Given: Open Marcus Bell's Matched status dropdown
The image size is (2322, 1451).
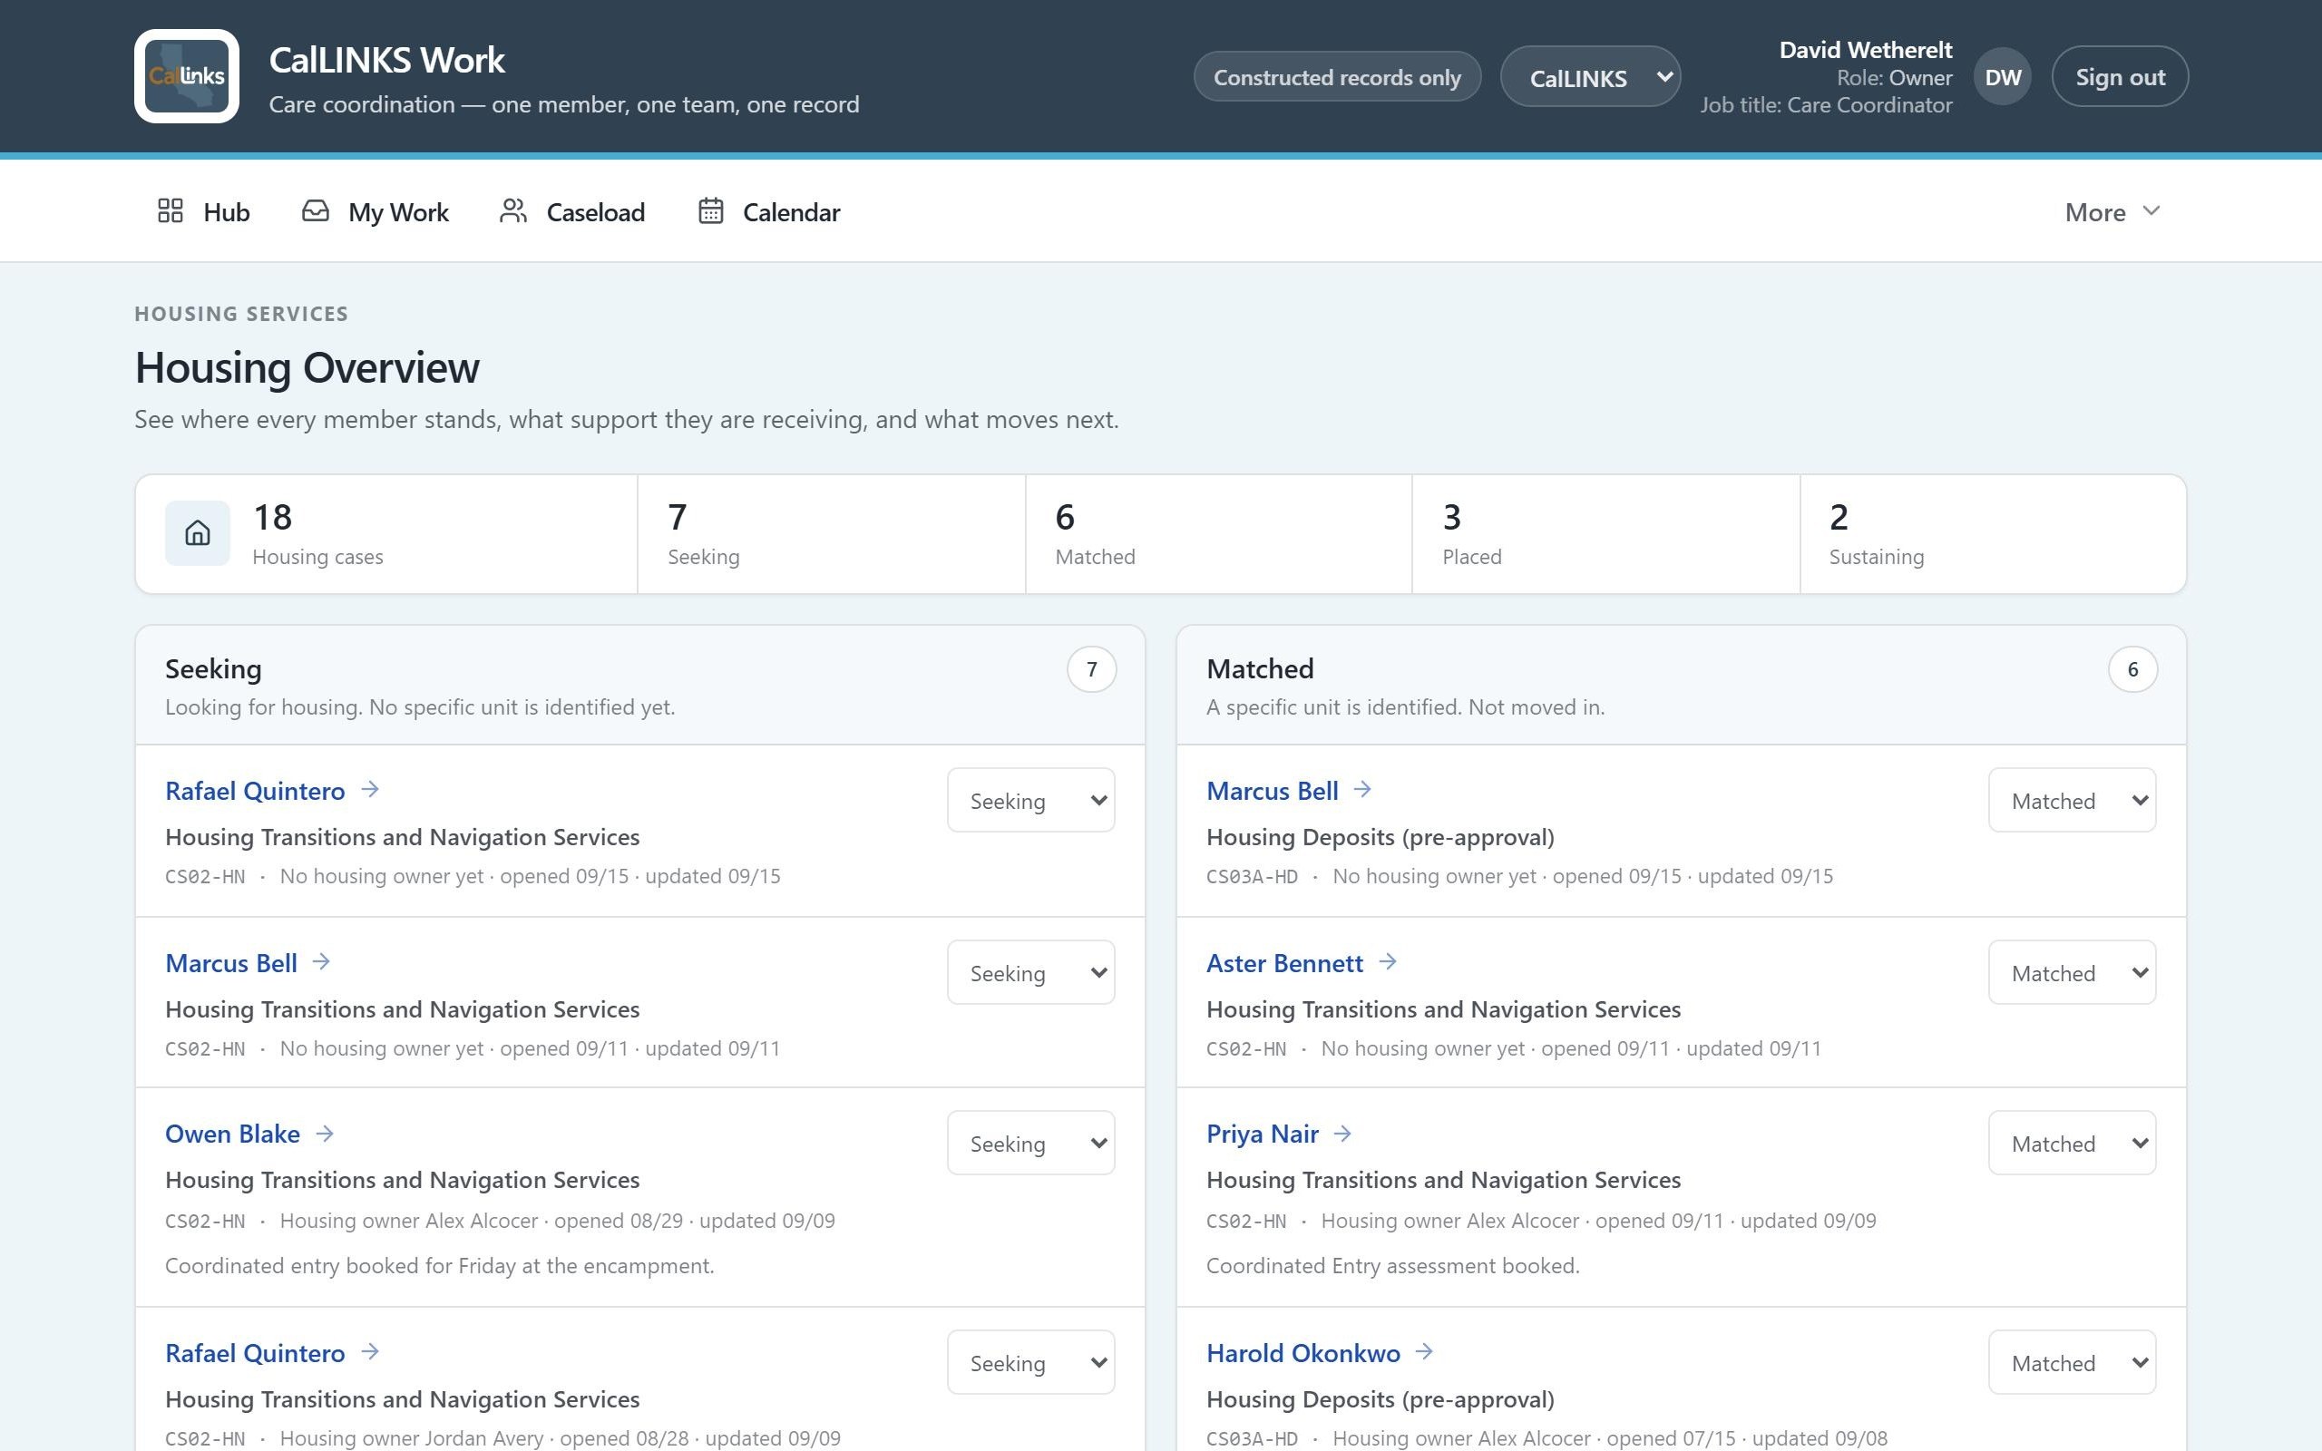Looking at the screenshot, I should pyautogui.click(x=2072, y=799).
